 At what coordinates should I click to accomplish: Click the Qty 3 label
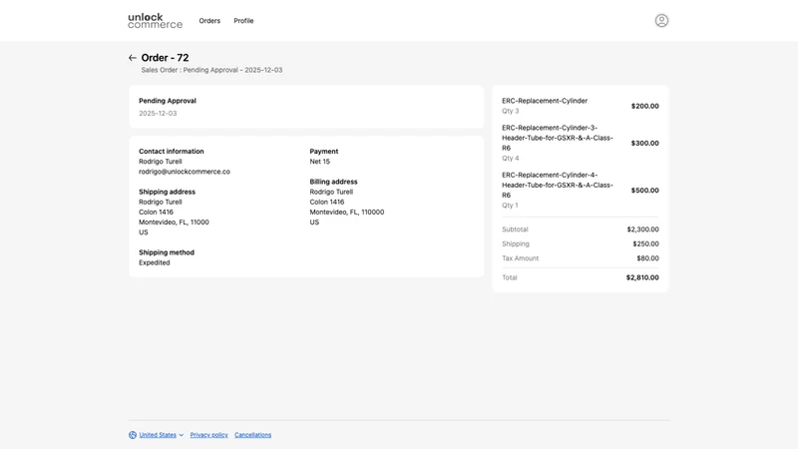(511, 111)
